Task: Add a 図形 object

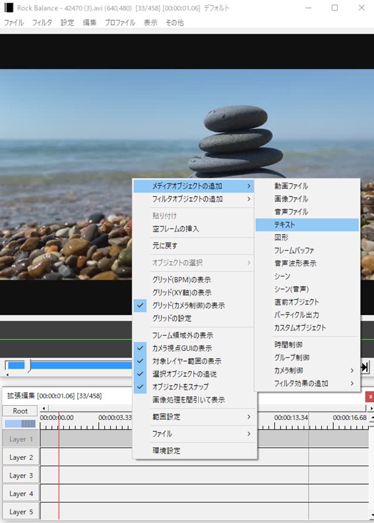Action: click(x=307, y=237)
